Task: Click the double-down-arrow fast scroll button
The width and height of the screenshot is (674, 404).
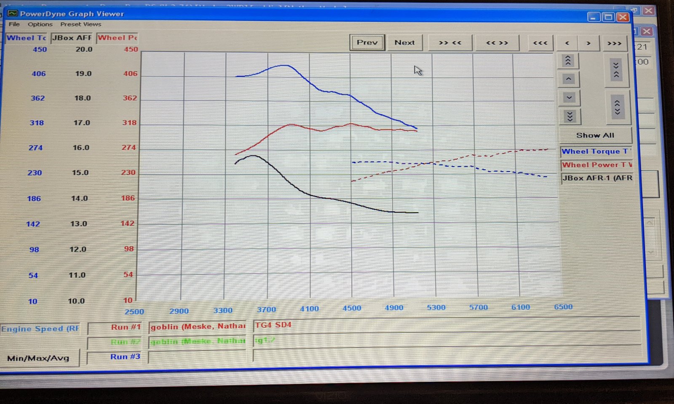Action: tap(570, 116)
